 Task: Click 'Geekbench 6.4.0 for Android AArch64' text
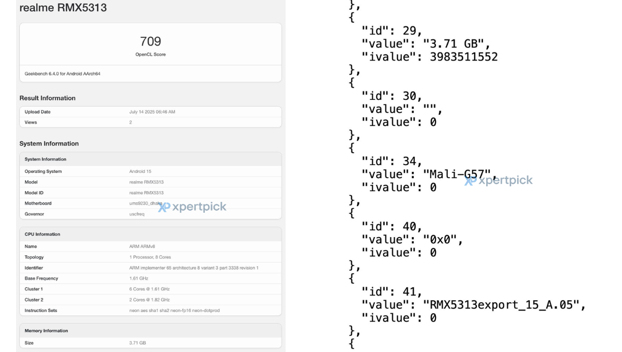pyautogui.click(x=63, y=74)
